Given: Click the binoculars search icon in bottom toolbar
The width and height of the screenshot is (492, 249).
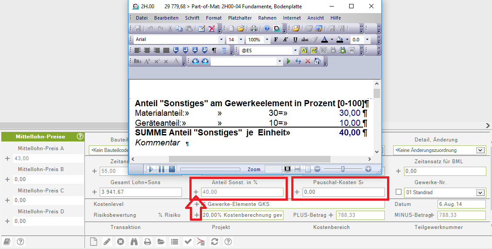Looking at the screenshot, I should click(x=134, y=242).
